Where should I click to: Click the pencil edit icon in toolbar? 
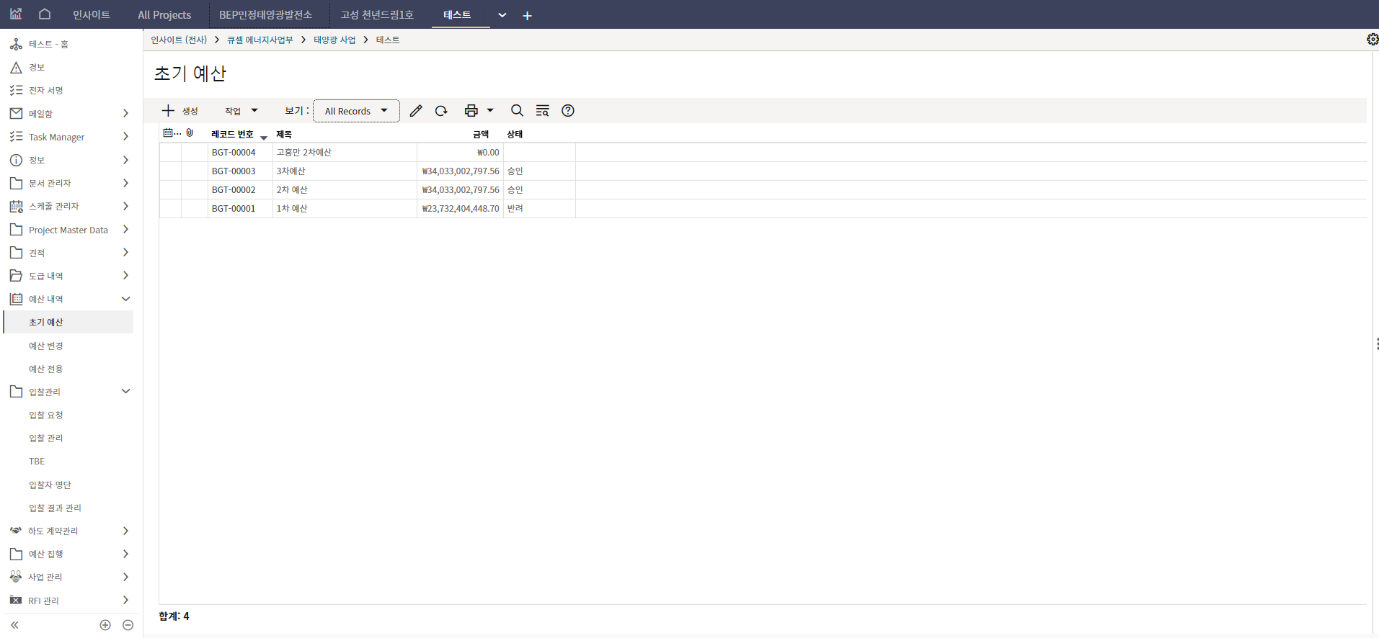click(416, 111)
